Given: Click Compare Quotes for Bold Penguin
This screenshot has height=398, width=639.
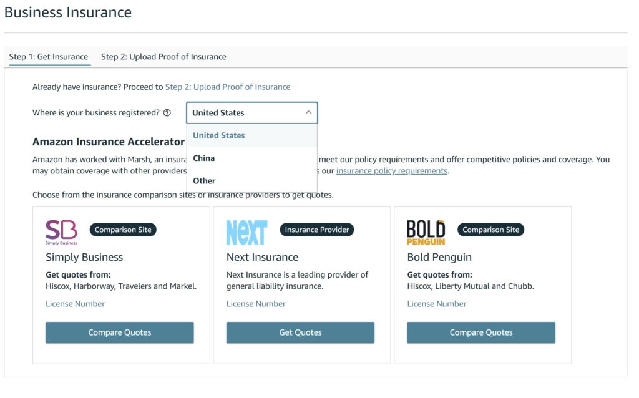Looking at the screenshot, I should [x=481, y=332].
